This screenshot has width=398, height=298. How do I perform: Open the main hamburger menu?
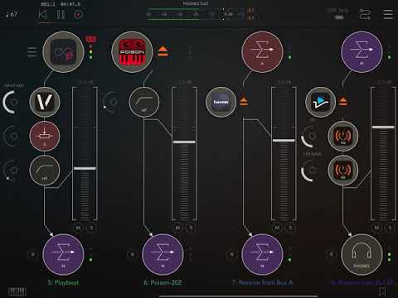click(388, 14)
